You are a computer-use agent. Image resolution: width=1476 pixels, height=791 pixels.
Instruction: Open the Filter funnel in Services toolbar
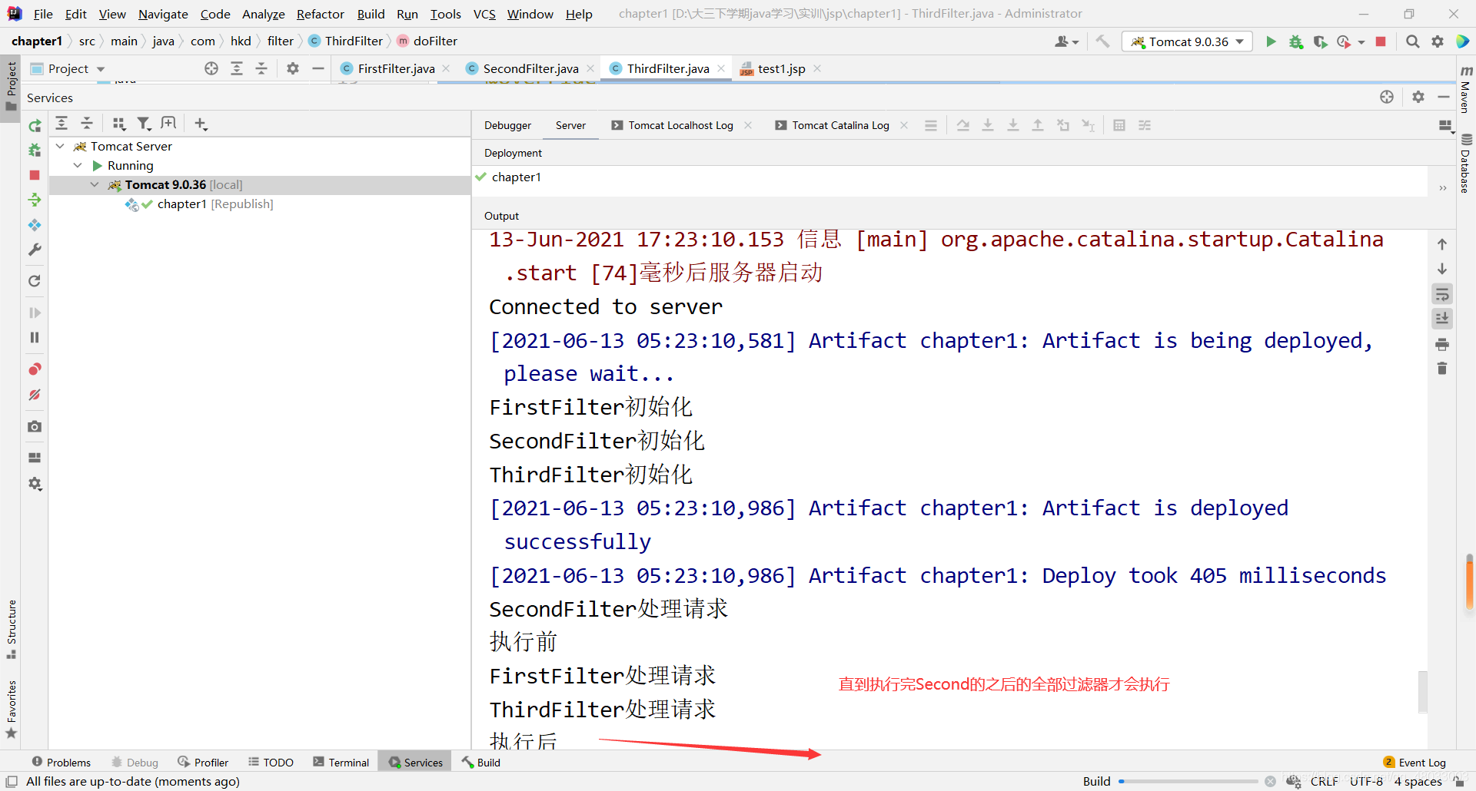pos(144,123)
